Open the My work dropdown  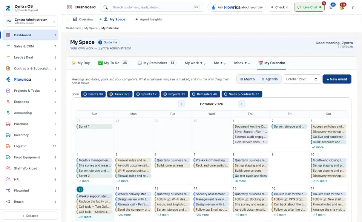pos(195,63)
